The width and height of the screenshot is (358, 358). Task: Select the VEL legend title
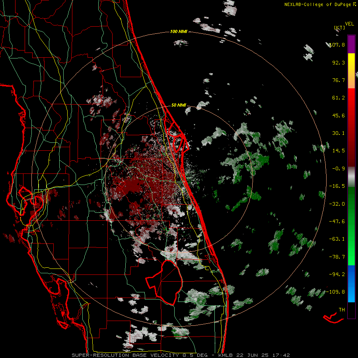click(x=350, y=23)
